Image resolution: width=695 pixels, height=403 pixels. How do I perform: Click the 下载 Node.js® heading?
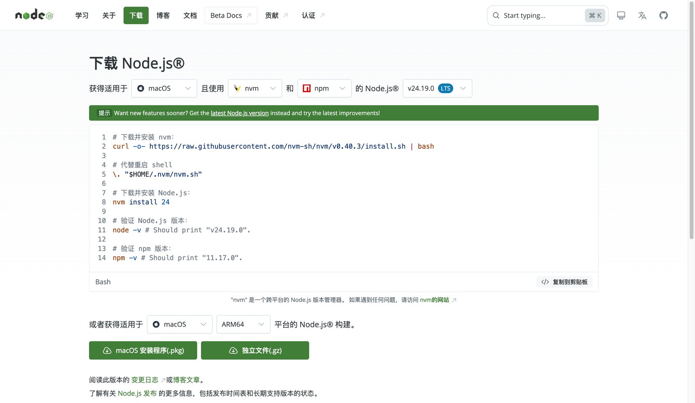point(137,63)
